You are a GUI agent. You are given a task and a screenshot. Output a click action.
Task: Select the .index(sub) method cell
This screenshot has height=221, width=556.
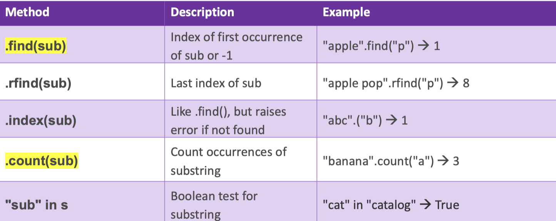[x=41, y=120]
